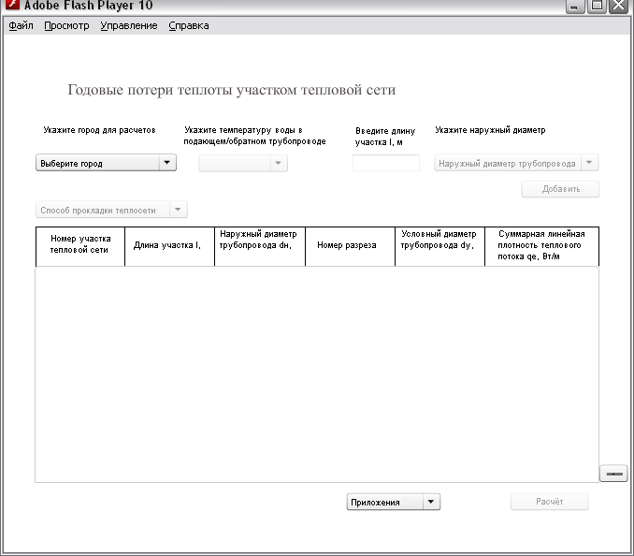Click the Номер разреза column header
The width and height of the screenshot is (634, 556).
tap(350, 246)
